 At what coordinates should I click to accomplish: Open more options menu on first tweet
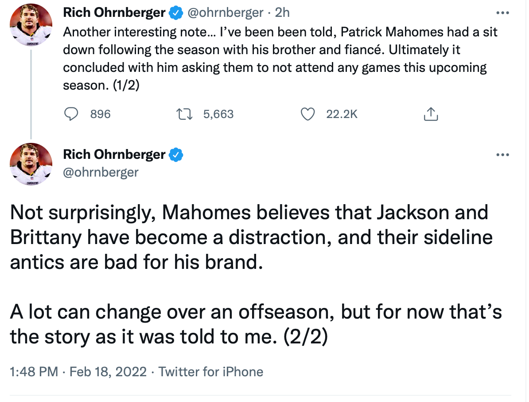click(502, 13)
